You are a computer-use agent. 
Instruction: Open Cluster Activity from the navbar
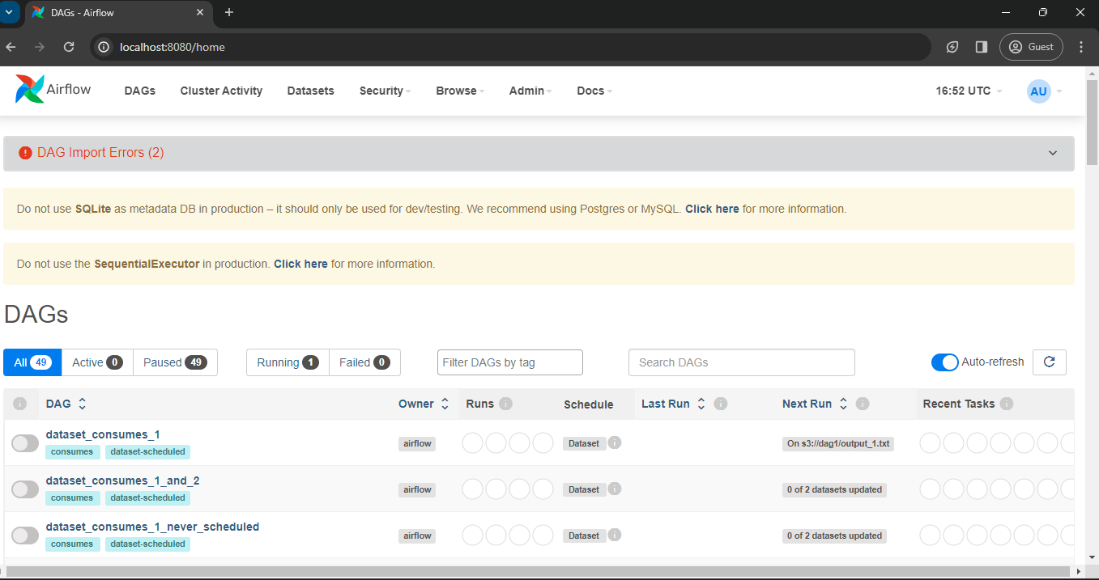(221, 91)
